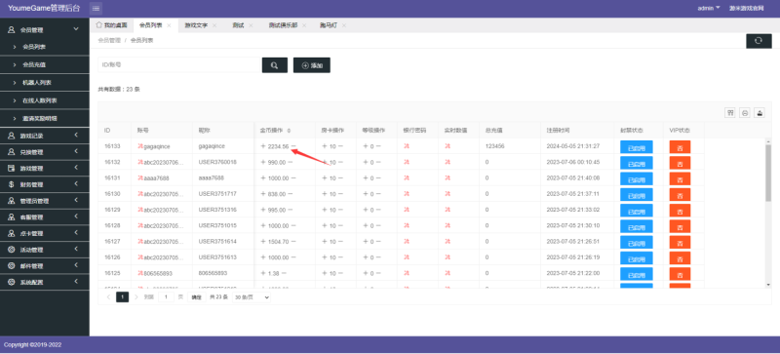The height and width of the screenshot is (354, 780).
Task: Close the 会员列表 tab
Action: (x=169, y=25)
